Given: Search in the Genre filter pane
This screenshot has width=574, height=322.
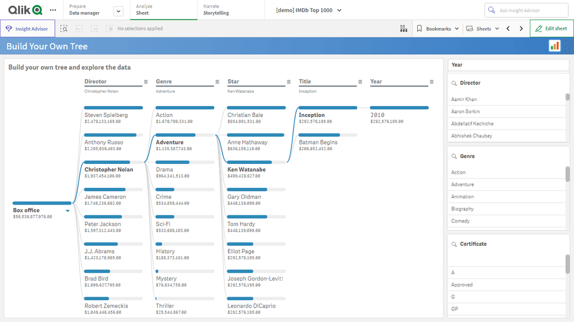Looking at the screenshot, I should (453, 156).
